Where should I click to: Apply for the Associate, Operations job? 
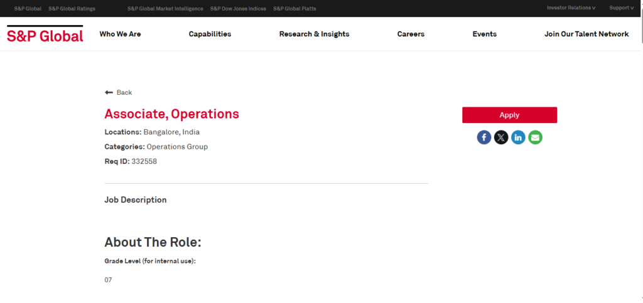point(509,115)
